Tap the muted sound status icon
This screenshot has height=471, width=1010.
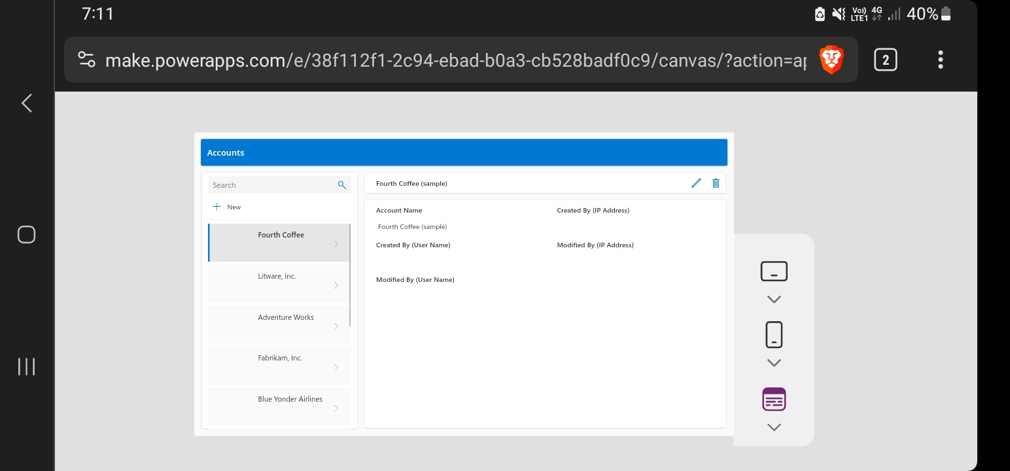pyautogui.click(x=838, y=14)
